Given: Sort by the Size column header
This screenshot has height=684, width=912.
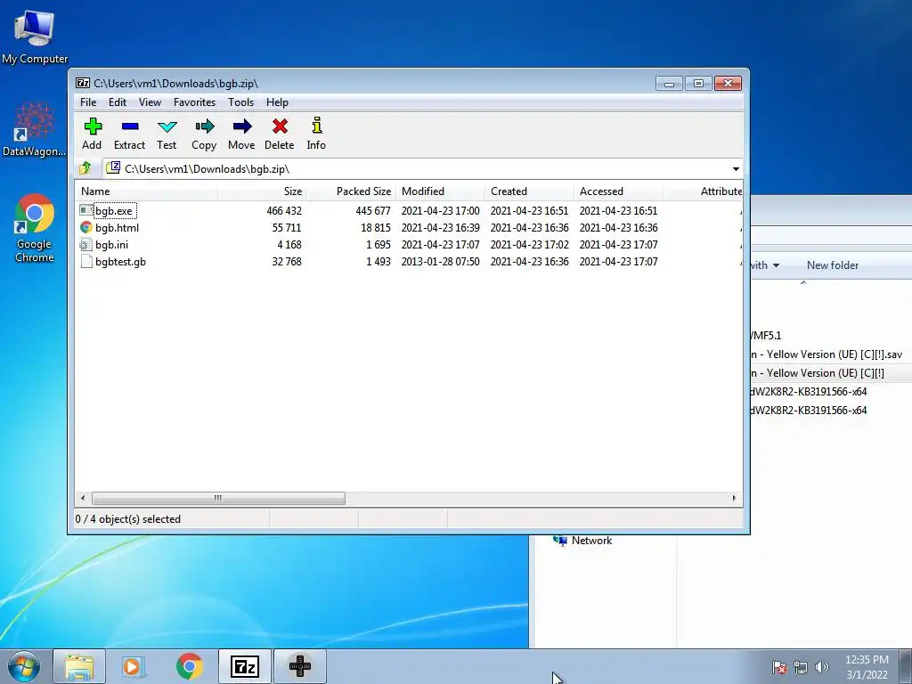Looking at the screenshot, I should 263,191.
